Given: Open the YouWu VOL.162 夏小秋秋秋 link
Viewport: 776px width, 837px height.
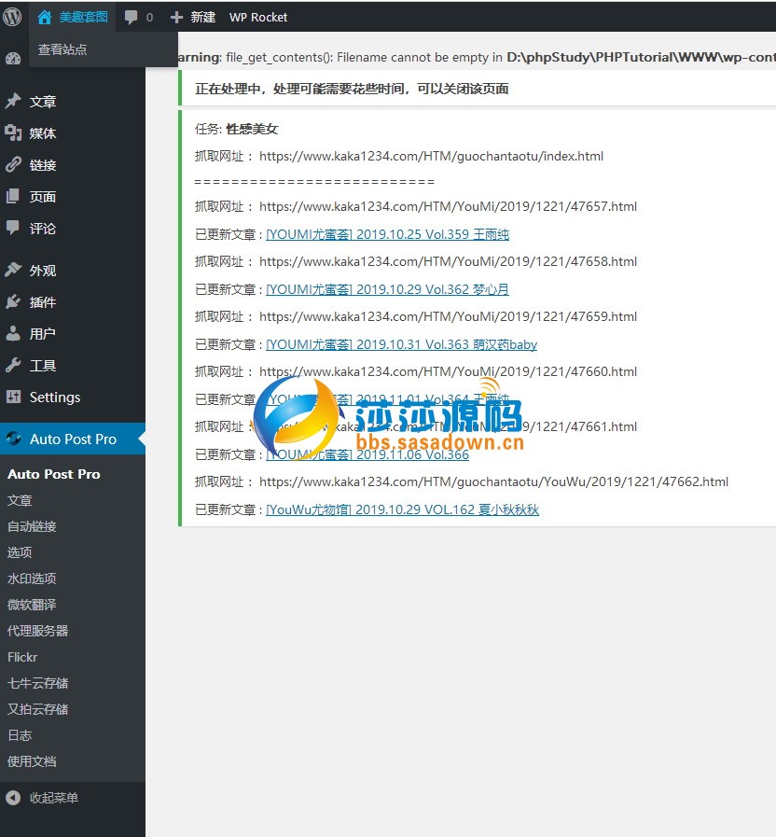Looking at the screenshot, I should pyautogui.click(x=402, y=509).
